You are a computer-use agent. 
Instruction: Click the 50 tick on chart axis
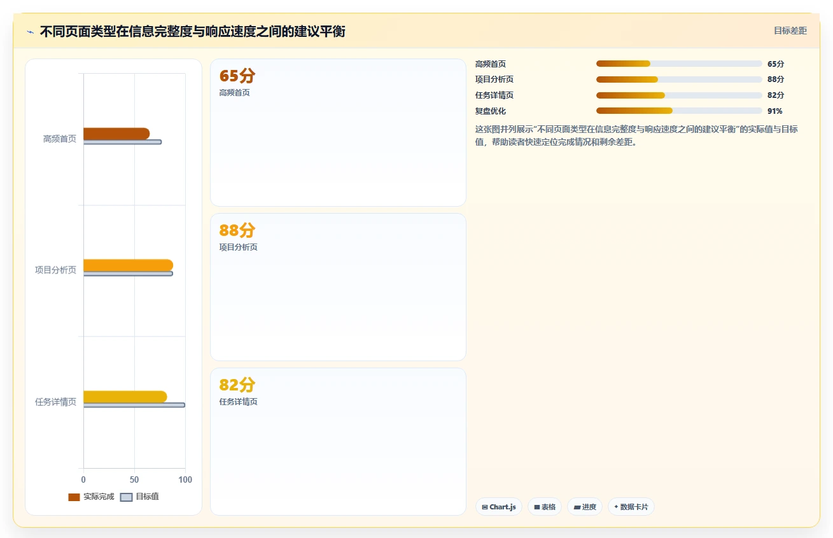click(134, 479)
